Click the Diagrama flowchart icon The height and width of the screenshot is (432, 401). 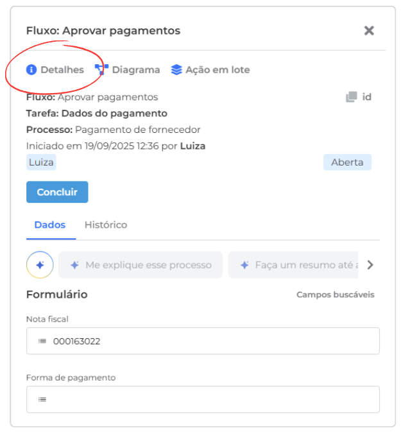tap(101, 69)
